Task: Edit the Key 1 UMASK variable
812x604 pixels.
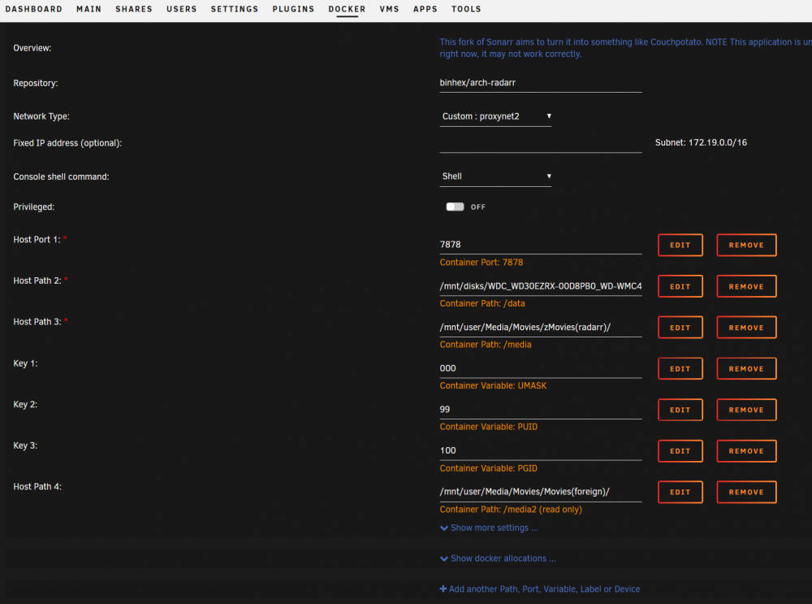Action: 680,368
